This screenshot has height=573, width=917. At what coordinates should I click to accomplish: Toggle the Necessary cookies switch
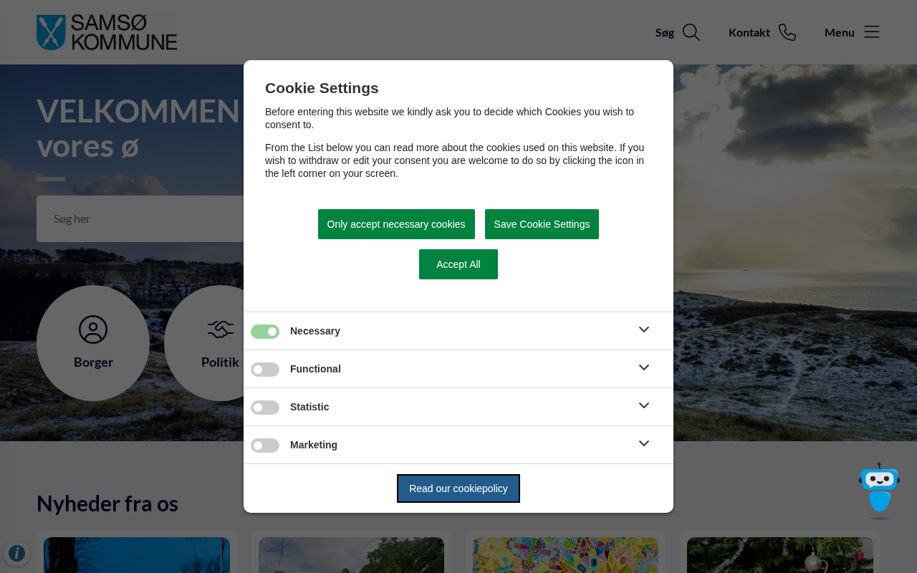(x=265, y=332)
